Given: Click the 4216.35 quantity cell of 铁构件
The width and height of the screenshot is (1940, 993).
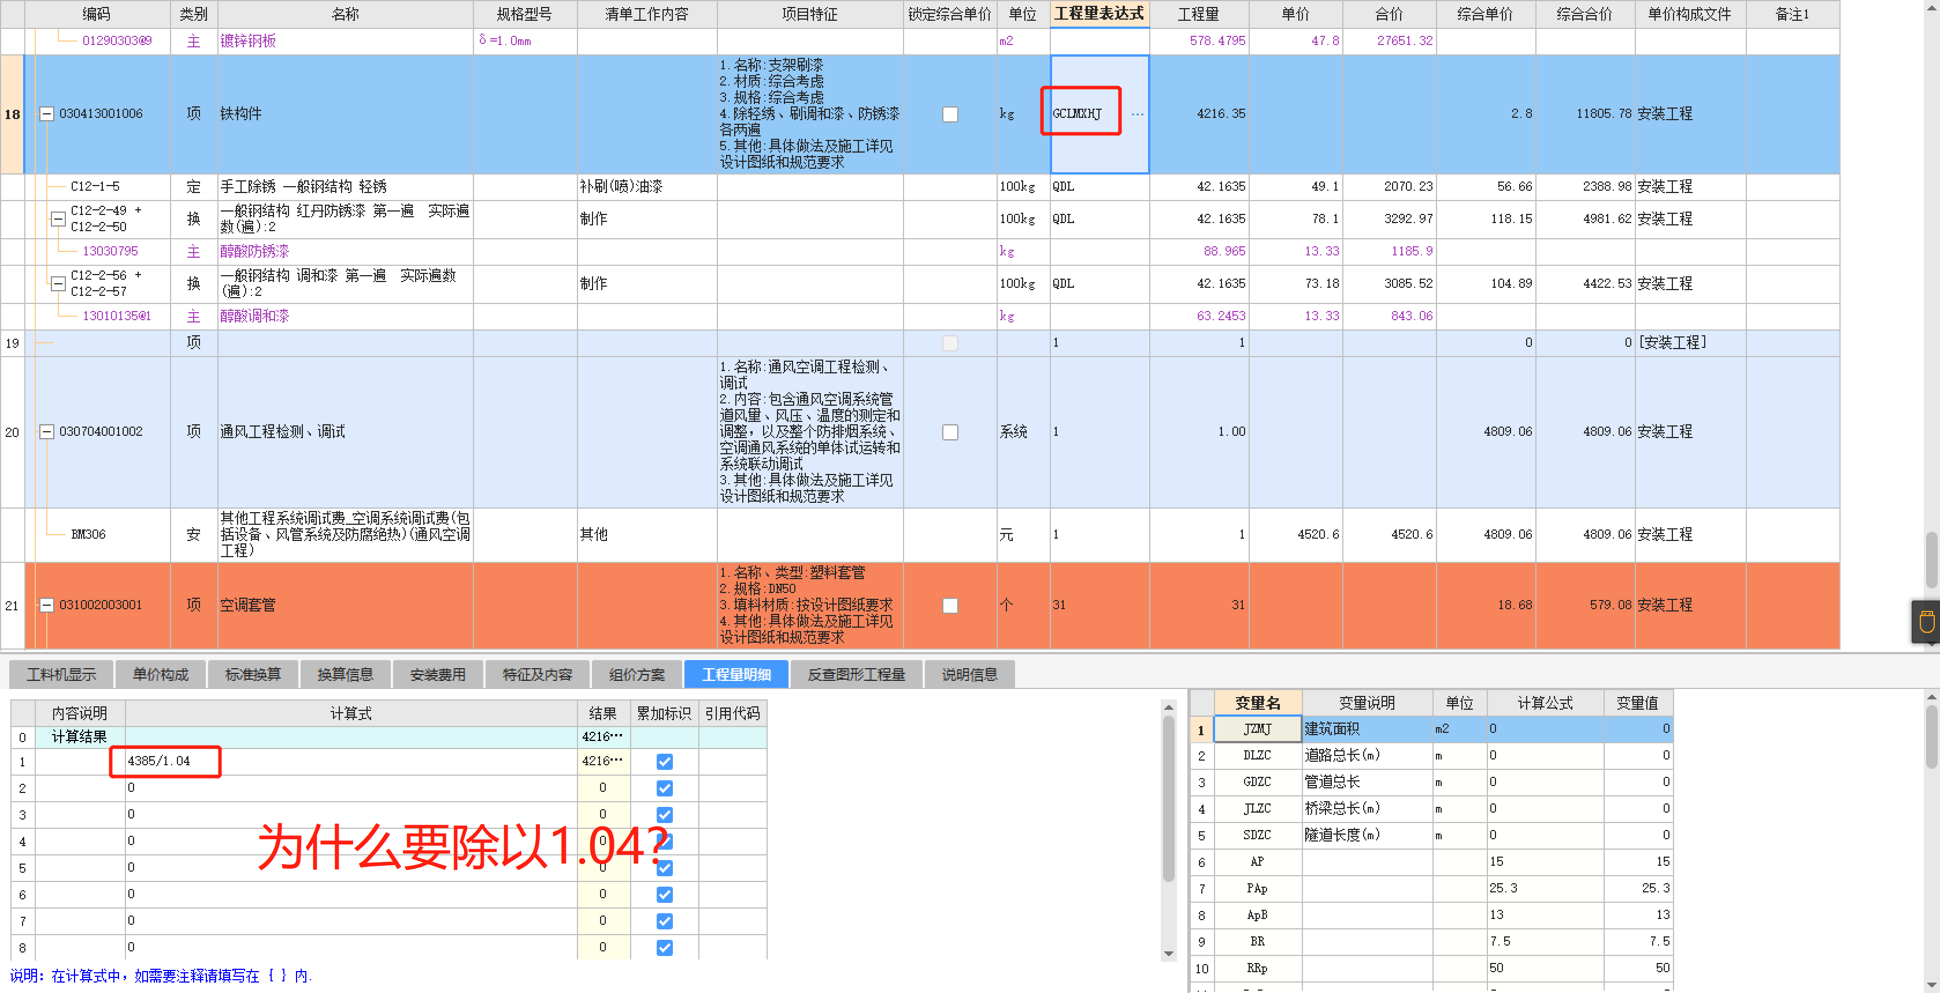Looking at the screenshot, I should point(1199,114).
